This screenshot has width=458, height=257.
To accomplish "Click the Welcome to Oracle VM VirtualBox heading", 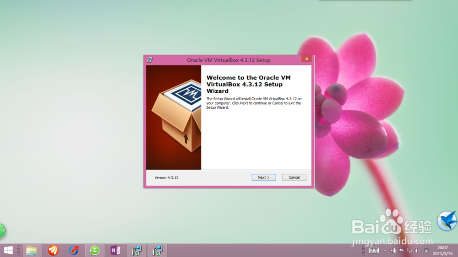I will [249, 84].
